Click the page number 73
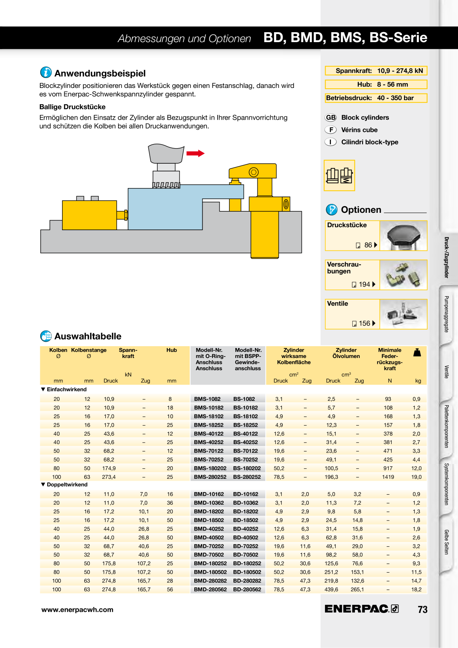Image resolution: width=458 pixels, height=648 pixels. point(423,610)
